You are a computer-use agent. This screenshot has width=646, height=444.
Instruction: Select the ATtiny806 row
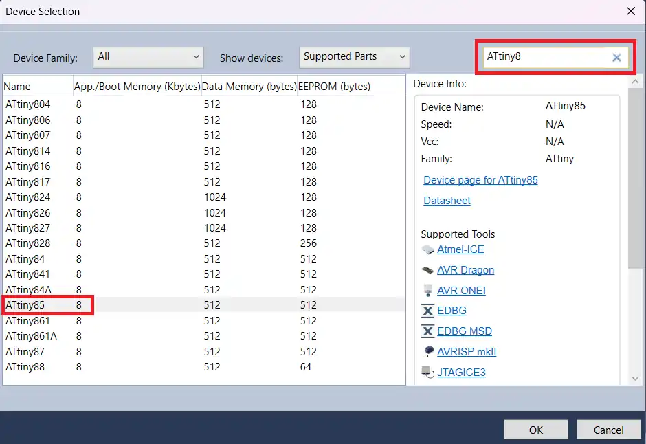[204, 120]
